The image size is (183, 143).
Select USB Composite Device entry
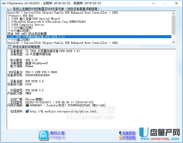pyautogui.click(x=28, y=25)
